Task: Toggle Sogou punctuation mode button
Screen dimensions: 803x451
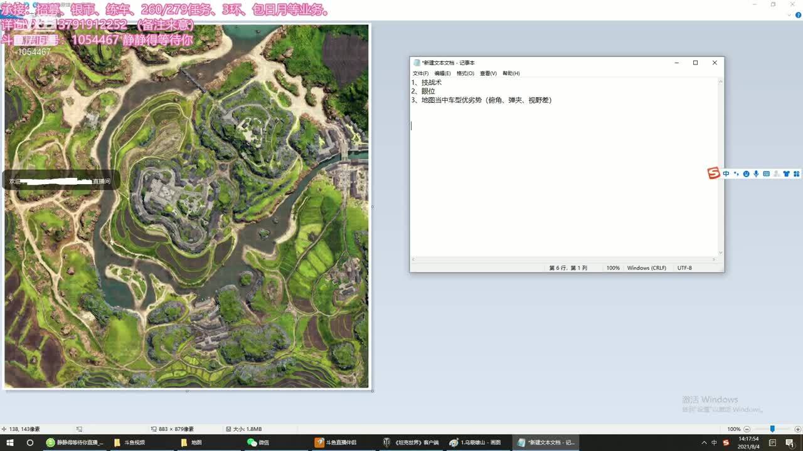Action: pos(736,174)
